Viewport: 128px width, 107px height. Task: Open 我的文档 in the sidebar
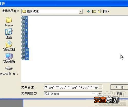(x=9, y=46)
